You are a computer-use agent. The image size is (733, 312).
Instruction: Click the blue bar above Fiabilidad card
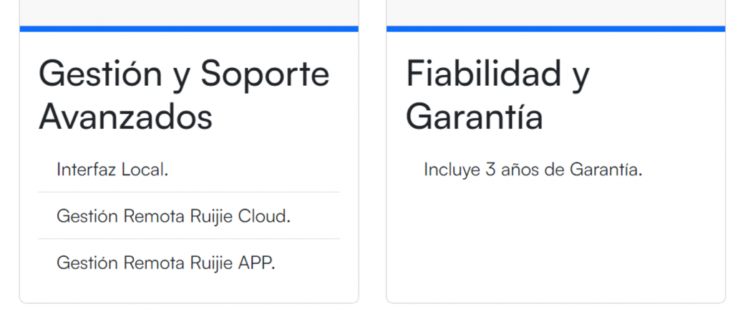point(555,29)
